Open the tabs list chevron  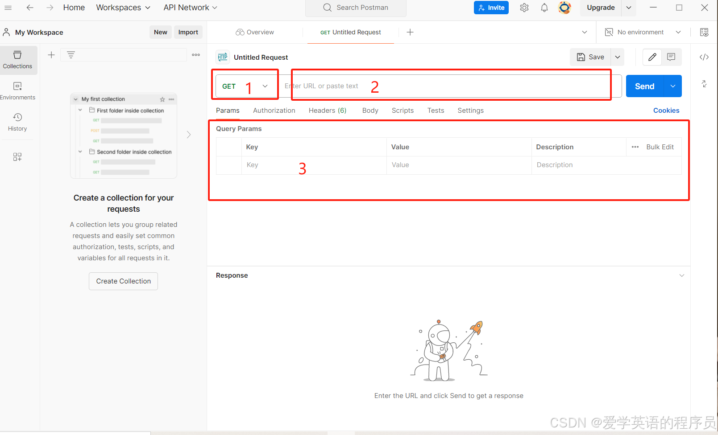tap(585, 32)
